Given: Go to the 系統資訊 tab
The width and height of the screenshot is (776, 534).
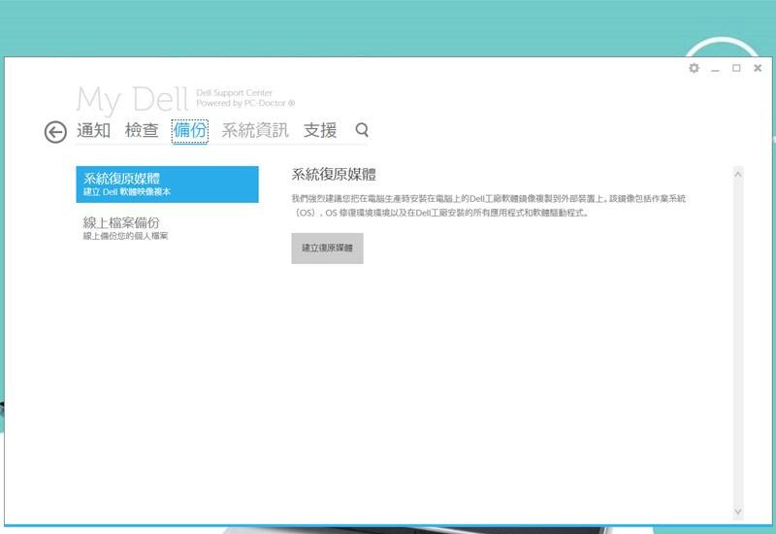Looking at the screenshot, I should (255, 130).
